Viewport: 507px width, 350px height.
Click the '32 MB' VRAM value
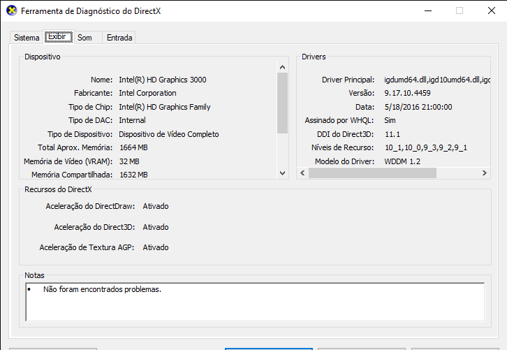coord(129,161)
